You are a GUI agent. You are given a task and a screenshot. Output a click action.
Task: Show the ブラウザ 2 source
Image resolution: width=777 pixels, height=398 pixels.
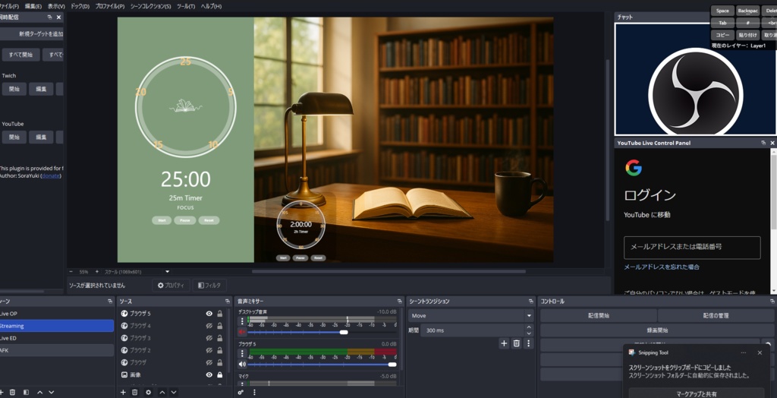pos(209,350)
